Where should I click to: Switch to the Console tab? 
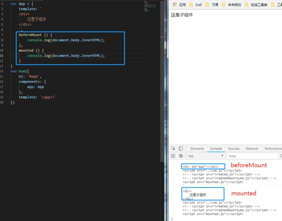click(x=216, y=148)
